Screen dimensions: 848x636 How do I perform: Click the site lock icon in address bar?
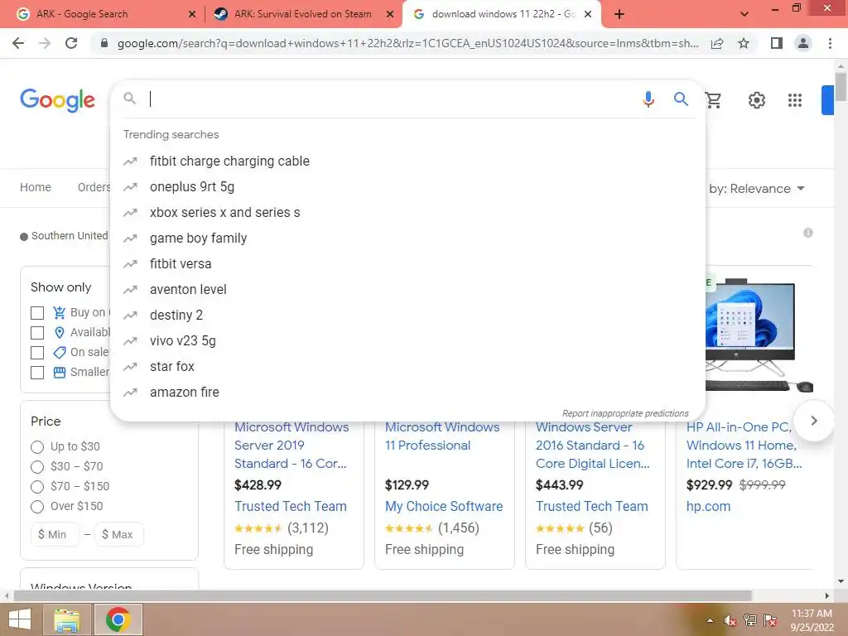click(104, 43)
